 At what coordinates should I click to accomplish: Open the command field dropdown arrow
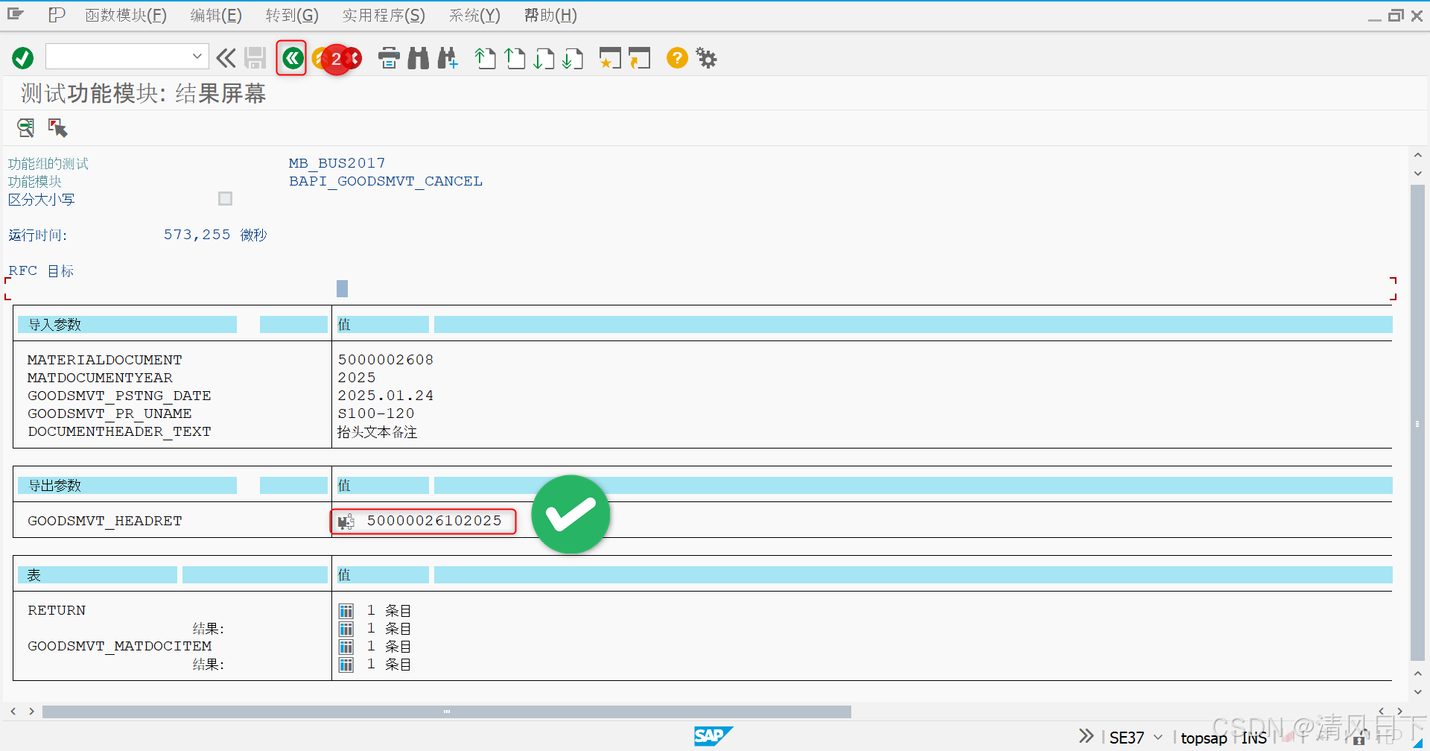pos(197,56)
